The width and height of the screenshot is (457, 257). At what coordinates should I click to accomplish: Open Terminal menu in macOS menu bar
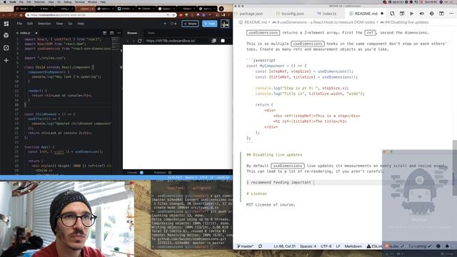pyautogui.click(x=79, y=1)
